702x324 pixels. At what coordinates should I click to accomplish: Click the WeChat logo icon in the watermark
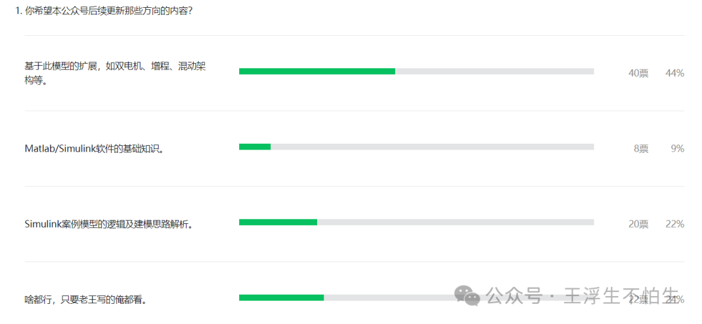468,296
